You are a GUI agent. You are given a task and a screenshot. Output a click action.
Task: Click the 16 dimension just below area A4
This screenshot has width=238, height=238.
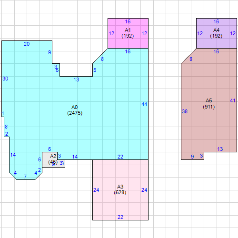216,51
